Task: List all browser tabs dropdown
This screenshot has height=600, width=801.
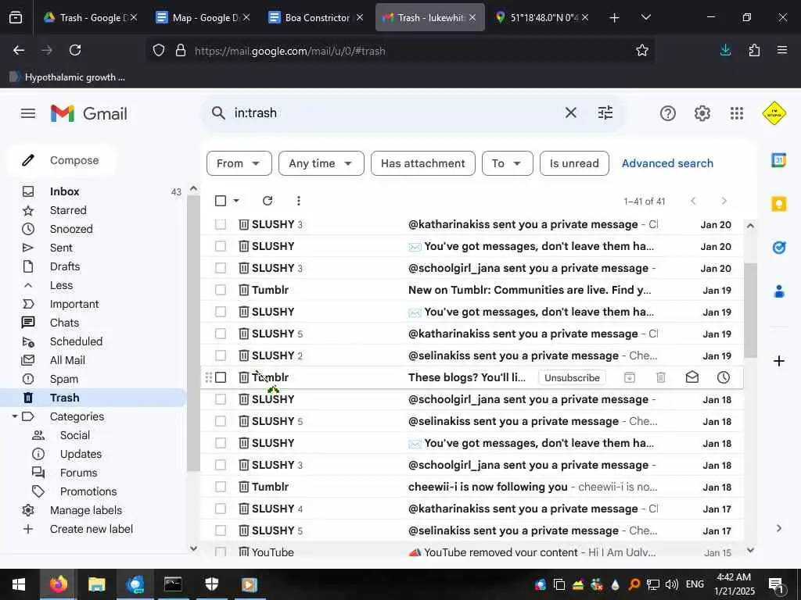Action: [645, 17]
